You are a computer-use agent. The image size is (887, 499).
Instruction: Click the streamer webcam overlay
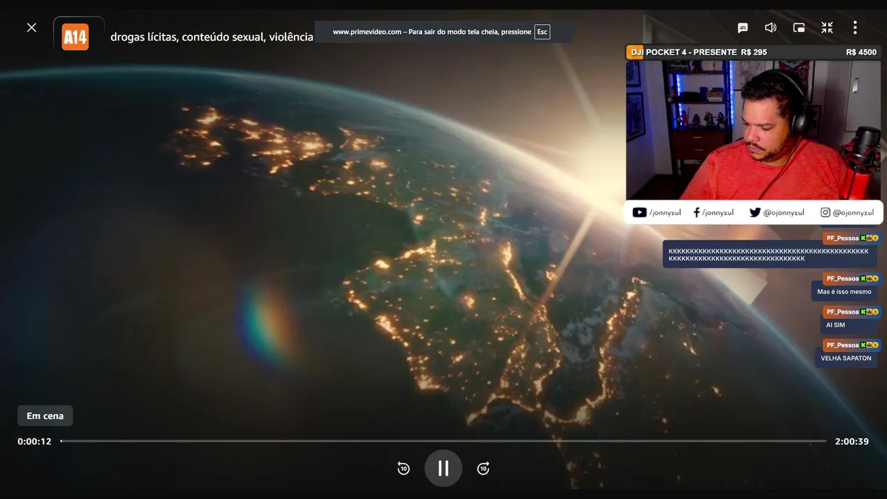(x=753, y=130)
